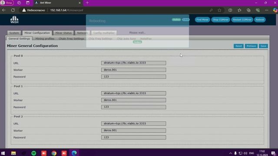Screen dimensions: 278x156
Task: Focus the Pool 0 Password field
Action: coord(133,77)
